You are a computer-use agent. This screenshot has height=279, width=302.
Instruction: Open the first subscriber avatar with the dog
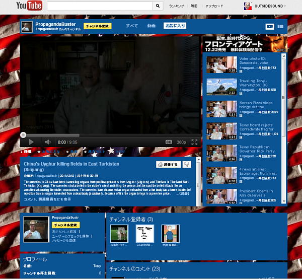coord(119,234)
